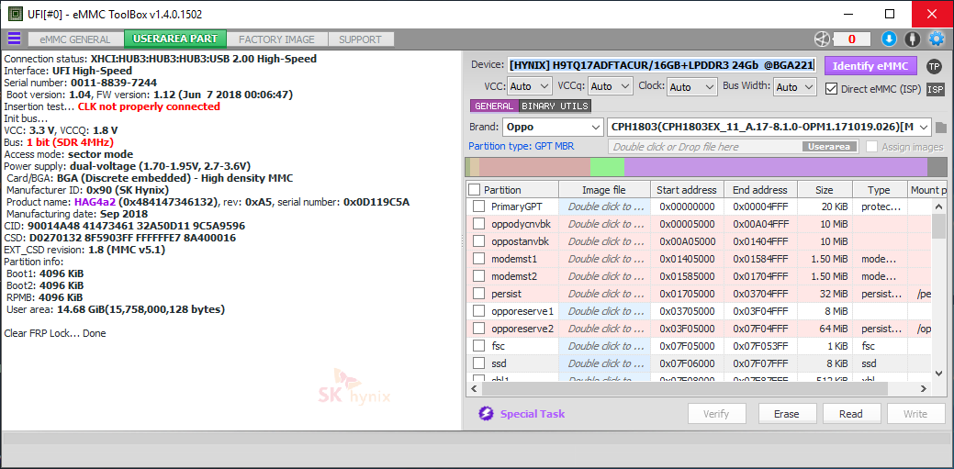This screenshot has height=469, width=954.
Task: Switch to USERAREA PART tab
Action: click(175, 39)
